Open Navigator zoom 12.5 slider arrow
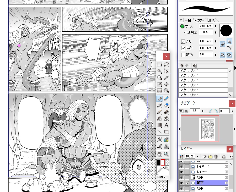Image resolution: width=236 pixels, height=192 pixels. [x=203, y=111]
